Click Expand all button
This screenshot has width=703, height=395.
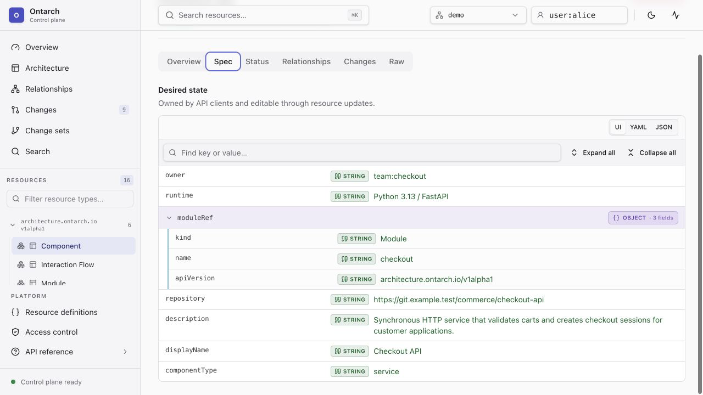[593, 153]
